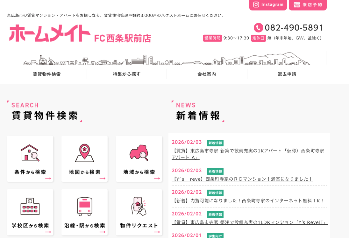Open the 退去申請 page
349x238 pixels.
coord(287,74)
